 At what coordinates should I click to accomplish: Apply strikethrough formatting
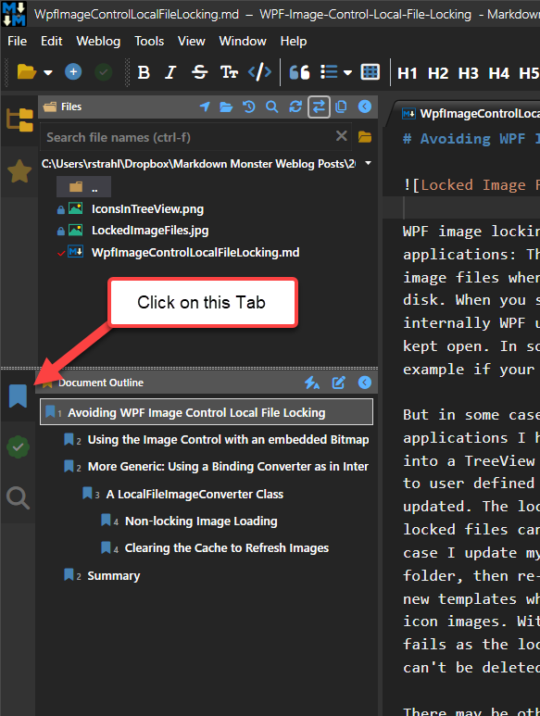click(199, 72)
